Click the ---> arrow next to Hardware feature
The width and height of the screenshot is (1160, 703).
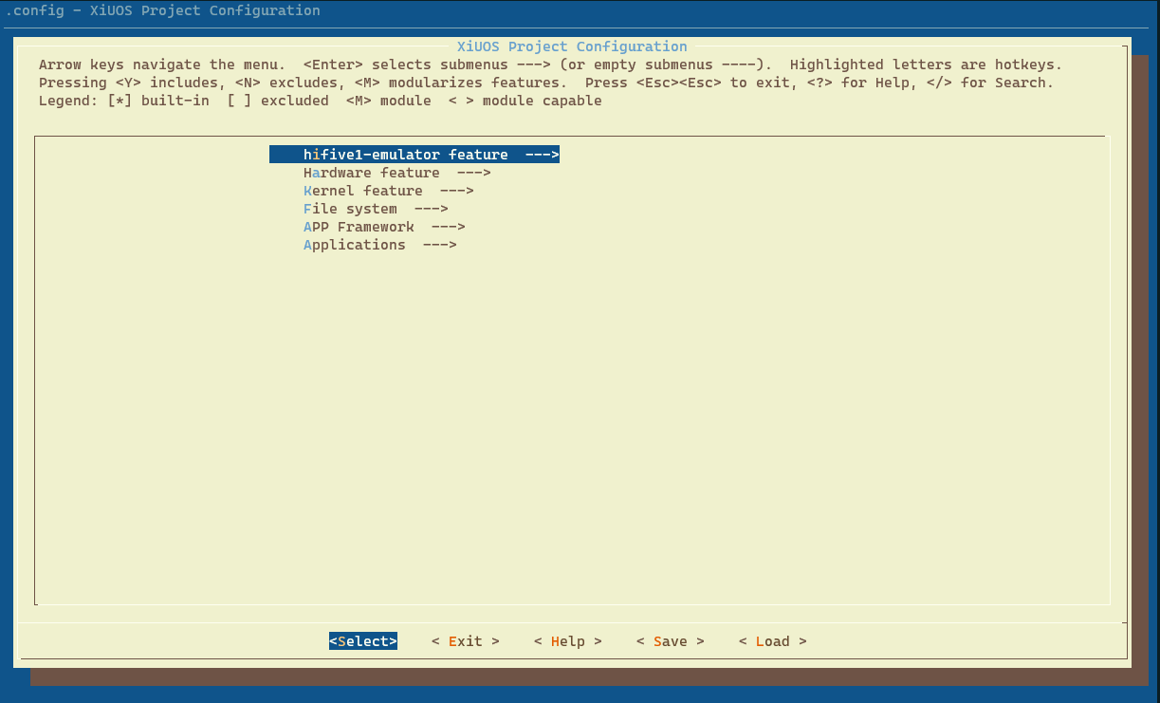tap(473, 173)
